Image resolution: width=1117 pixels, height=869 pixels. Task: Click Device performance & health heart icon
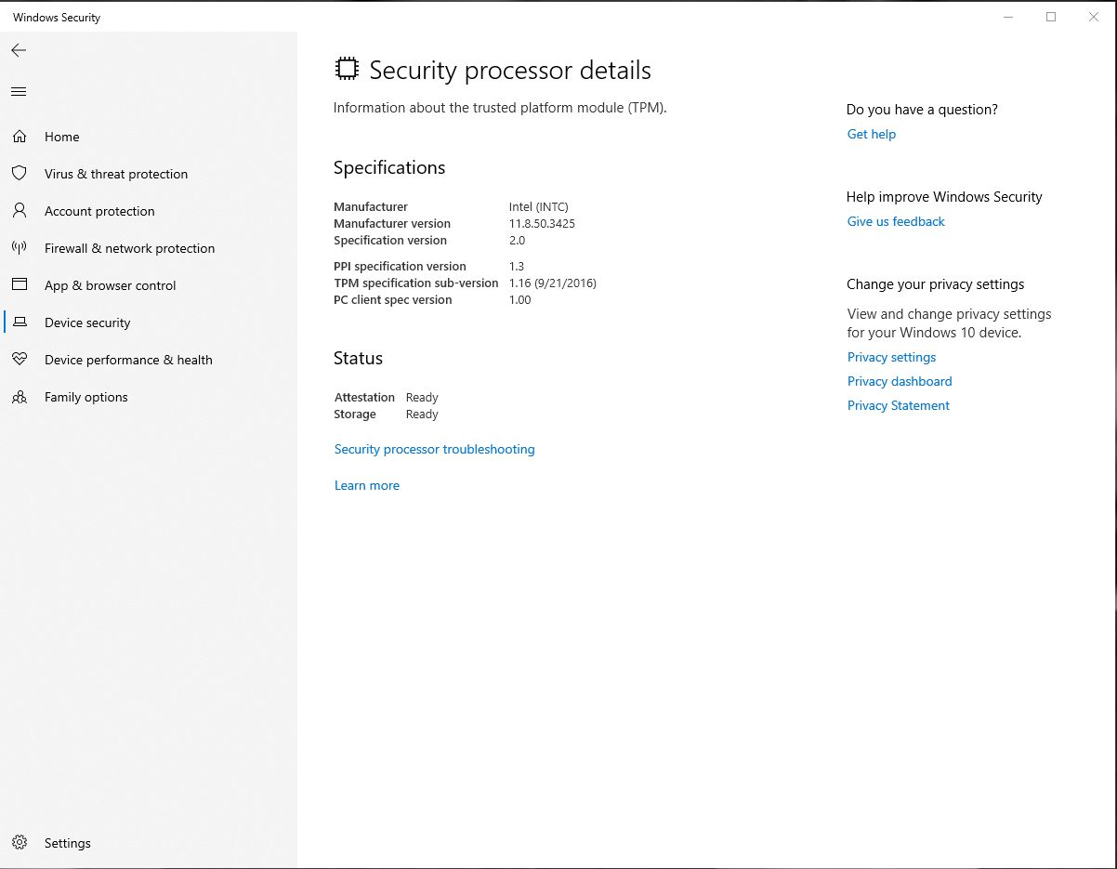pos(19,360)
